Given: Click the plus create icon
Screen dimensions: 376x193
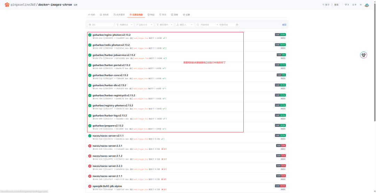Looking at the screenshot, I should (x=361, y=5).
